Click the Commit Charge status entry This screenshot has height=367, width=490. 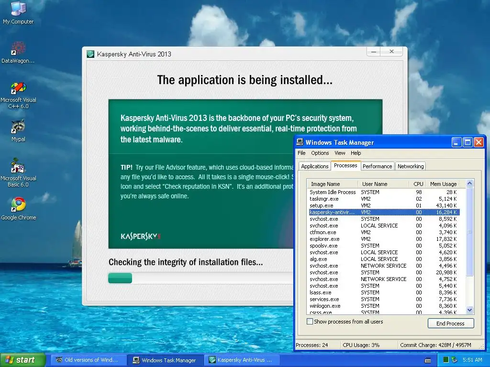pyautogui.click(x=435, y=345)
